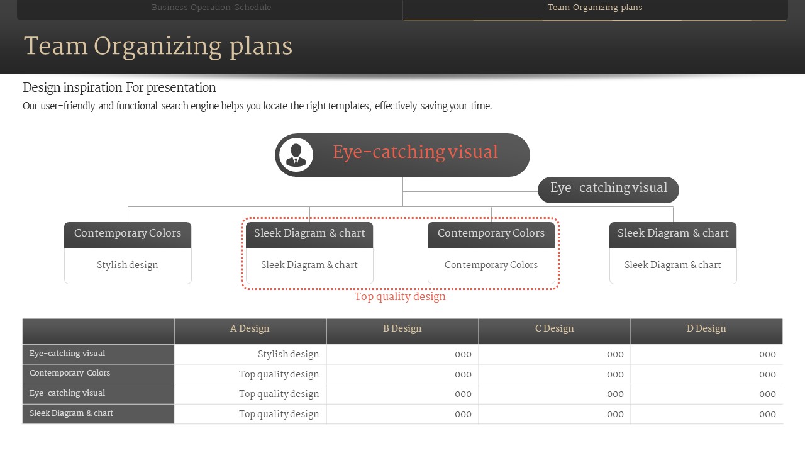Click the D Design column header

pyautogui.click(x=706, y=329)
